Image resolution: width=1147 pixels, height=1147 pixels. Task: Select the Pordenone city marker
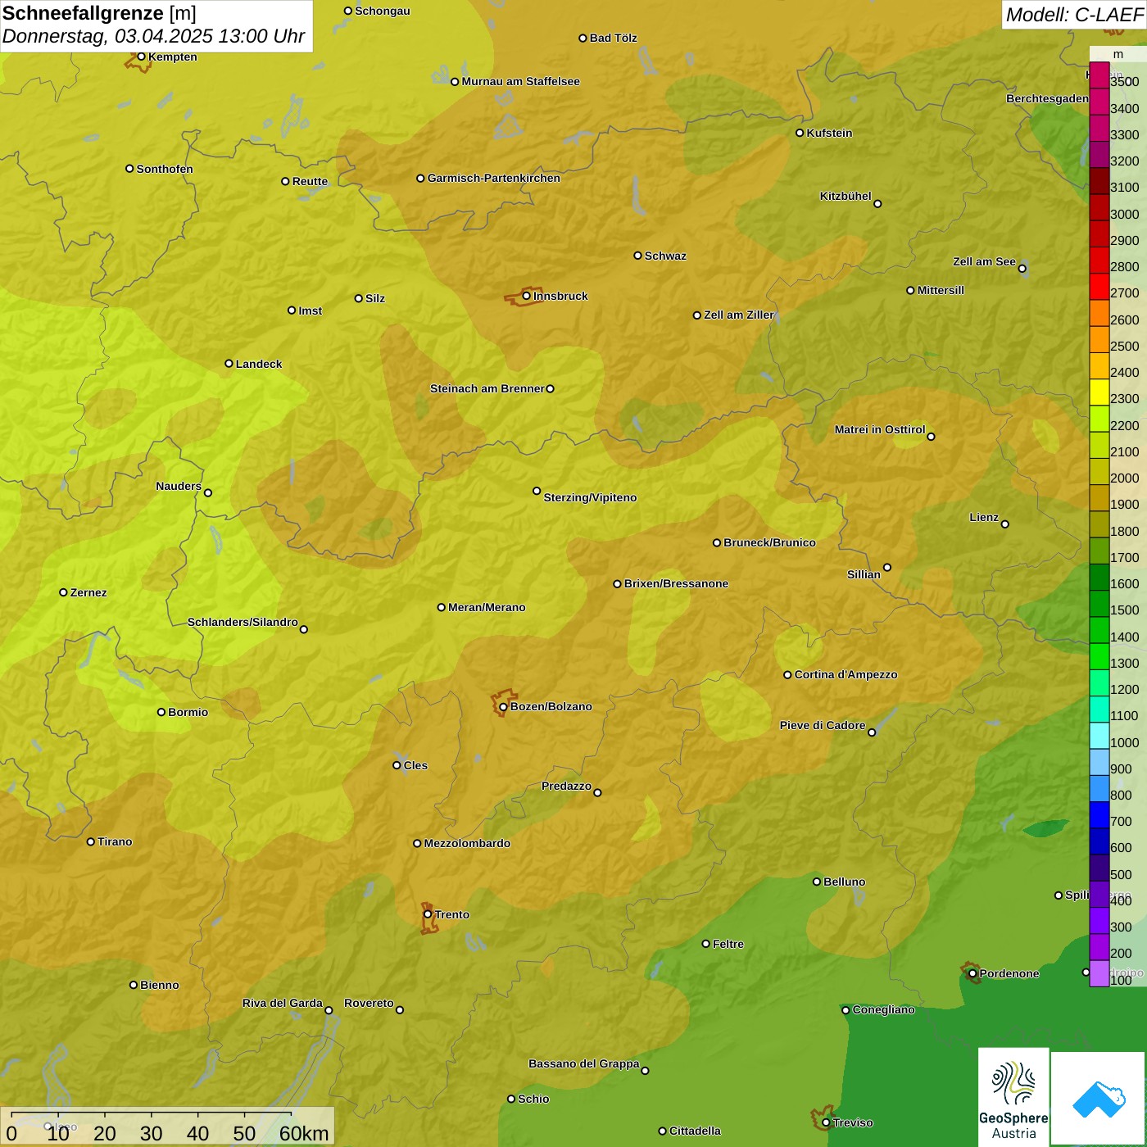(x=972, y=973)
